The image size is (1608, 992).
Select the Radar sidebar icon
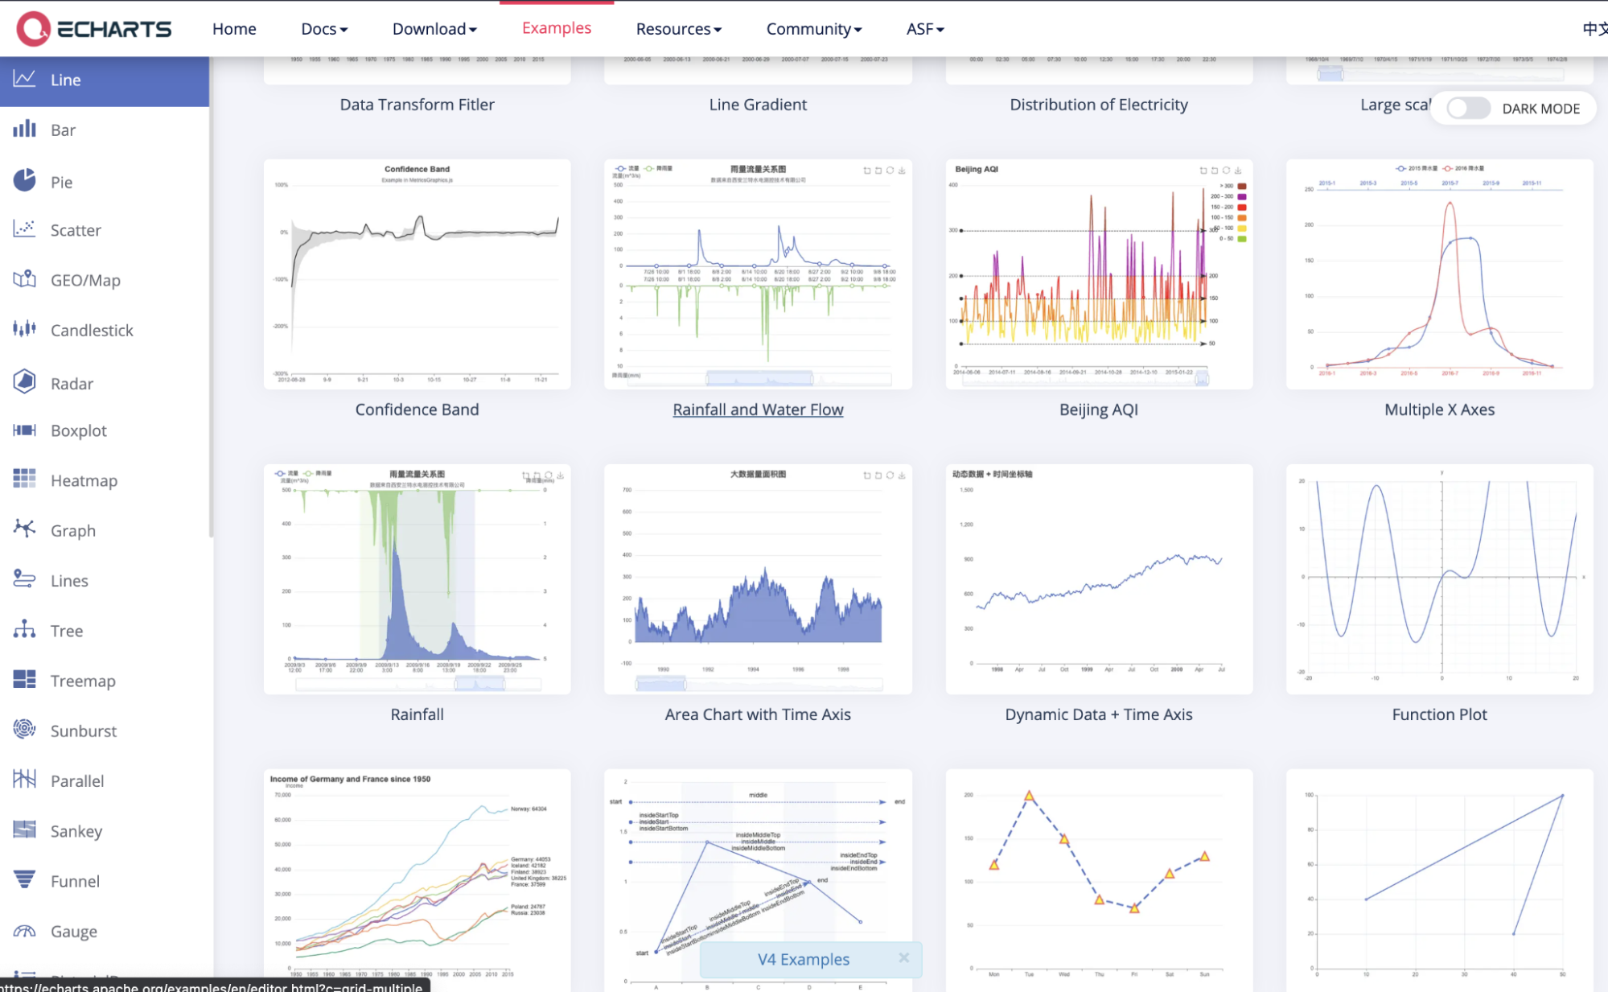point(24,381)
